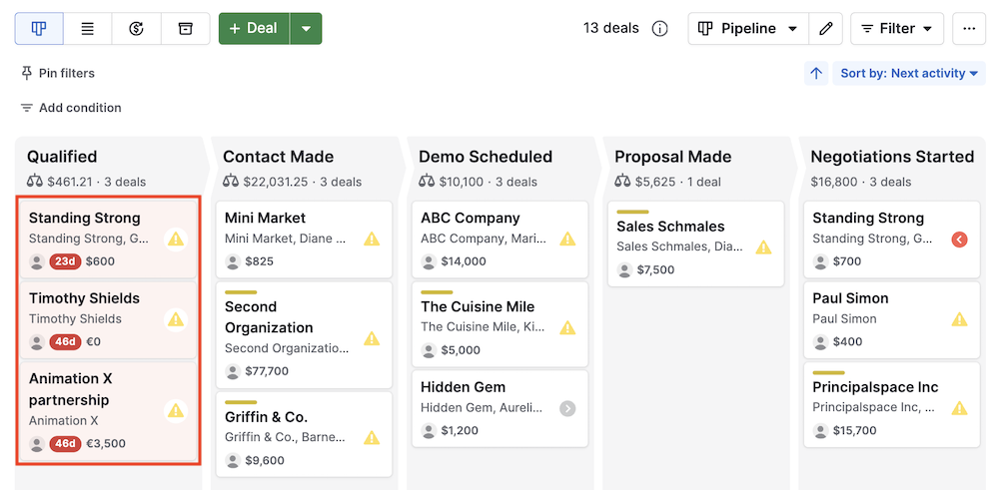999x490 pixels.
Task: Open more options ellipsis menu
Action: (x=968, y=29)
